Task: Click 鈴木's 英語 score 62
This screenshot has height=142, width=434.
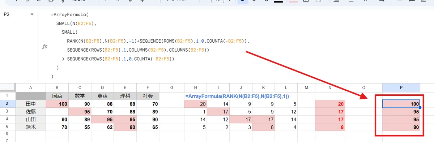Action: [102, 127]
